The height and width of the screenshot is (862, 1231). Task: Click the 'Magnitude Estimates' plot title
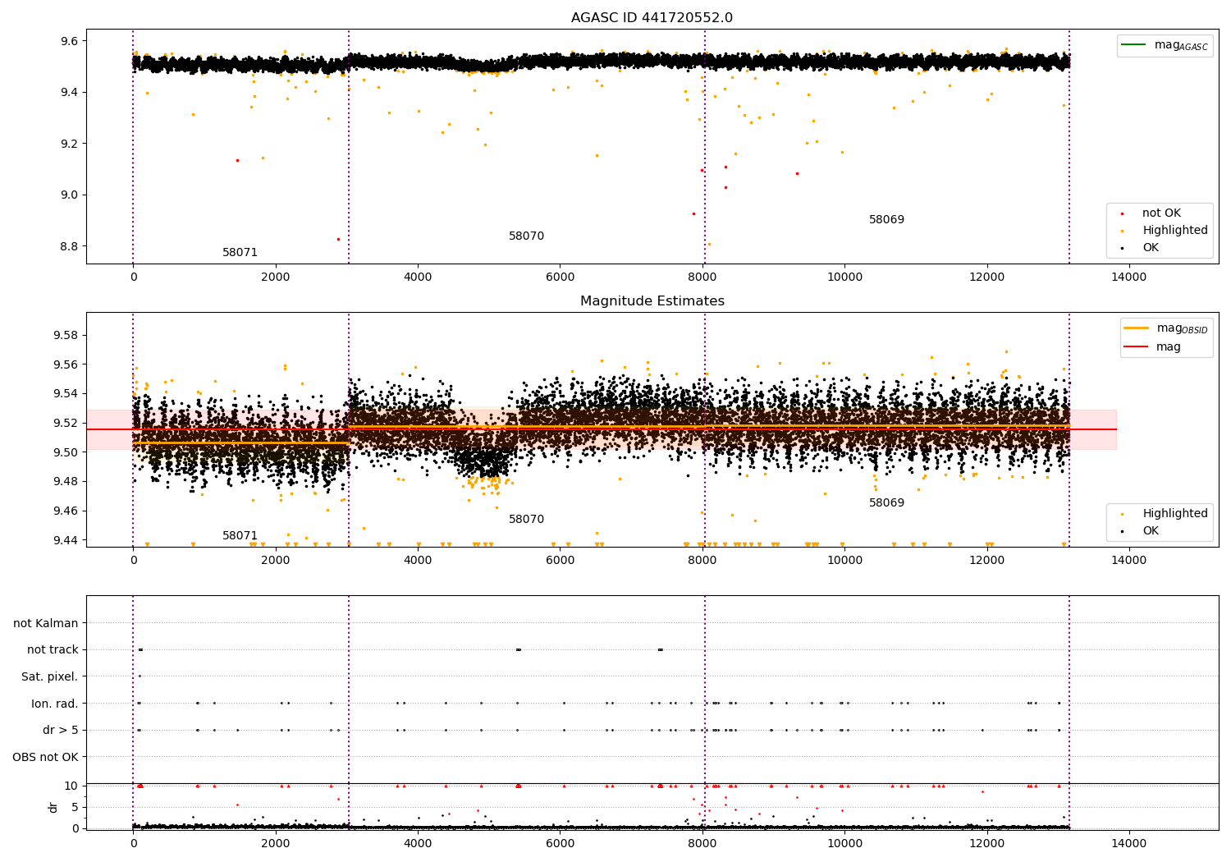point(652,301)
